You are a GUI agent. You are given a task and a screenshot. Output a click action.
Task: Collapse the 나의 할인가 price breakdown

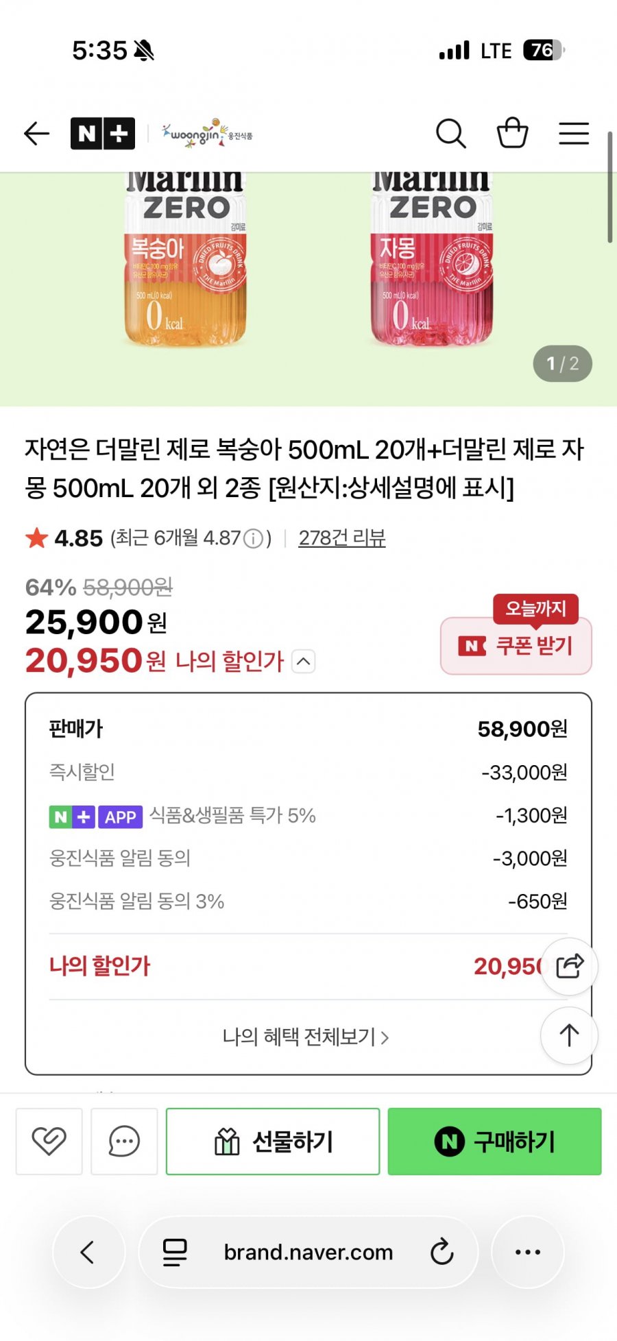click(304, 662)
